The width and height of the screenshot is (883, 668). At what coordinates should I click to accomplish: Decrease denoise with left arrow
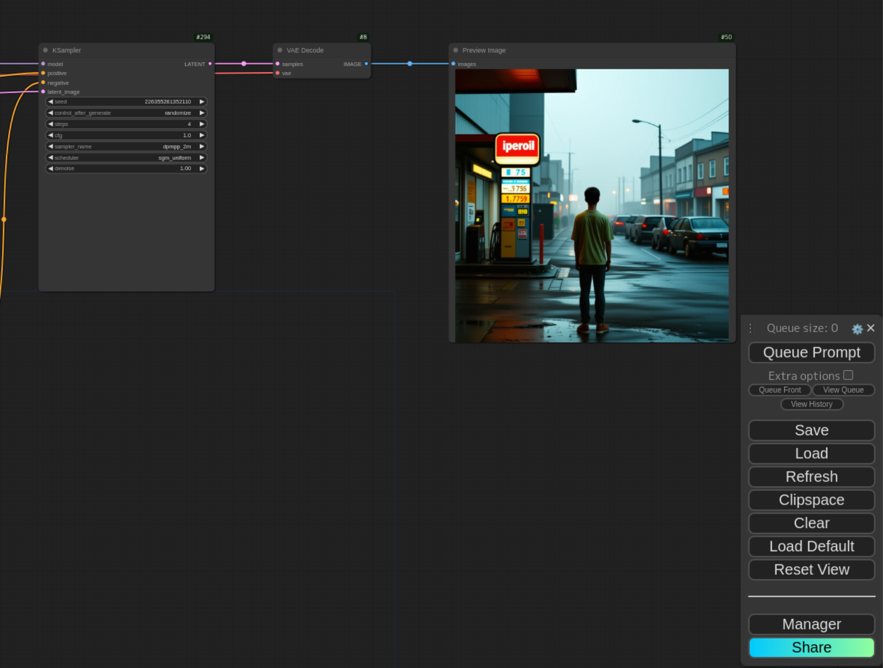(x=50, y=168)
